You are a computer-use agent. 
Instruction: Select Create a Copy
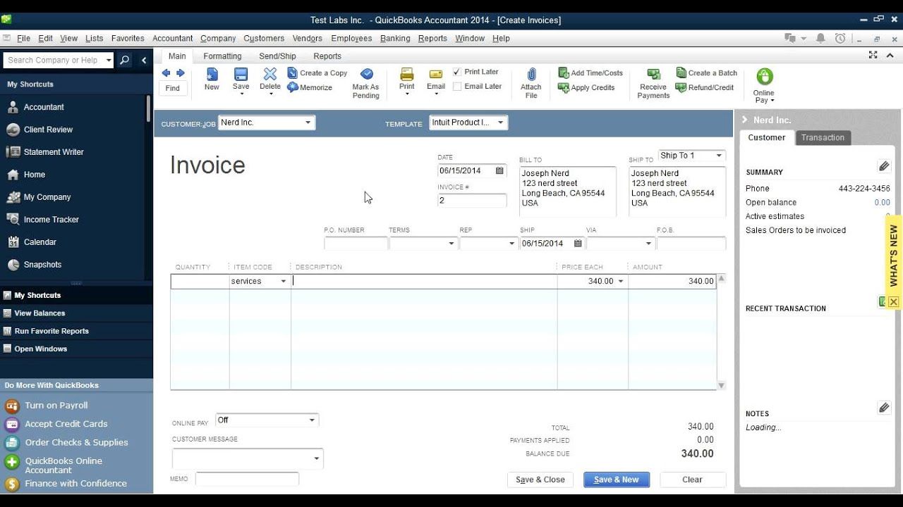(317, 73)
